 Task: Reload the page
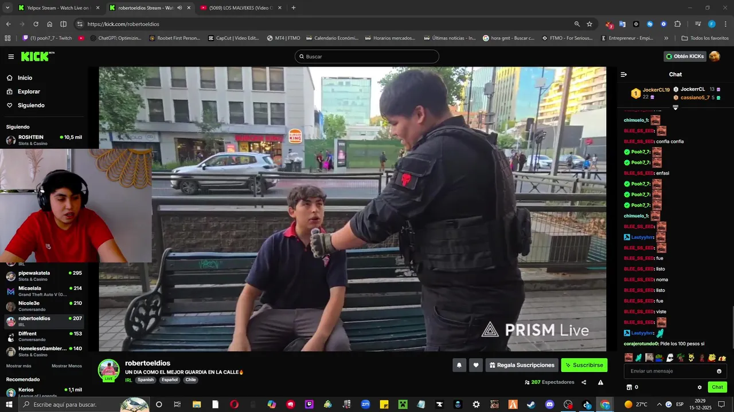pyautogui.click(x=36, y=24)
